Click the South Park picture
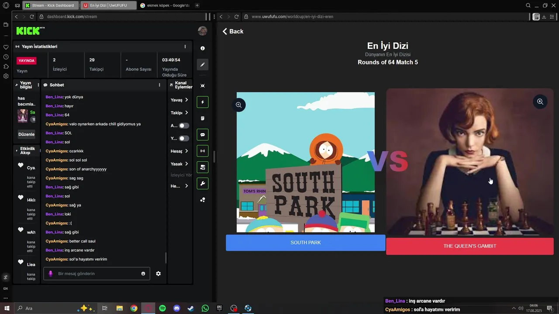 coord(306,162)
